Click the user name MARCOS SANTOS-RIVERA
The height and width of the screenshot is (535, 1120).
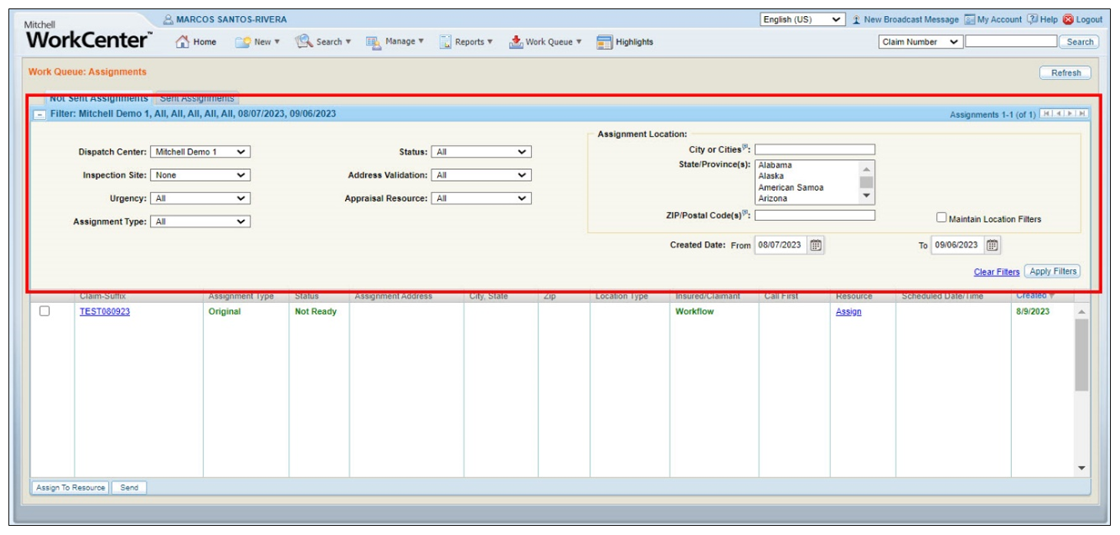(231, 19)
